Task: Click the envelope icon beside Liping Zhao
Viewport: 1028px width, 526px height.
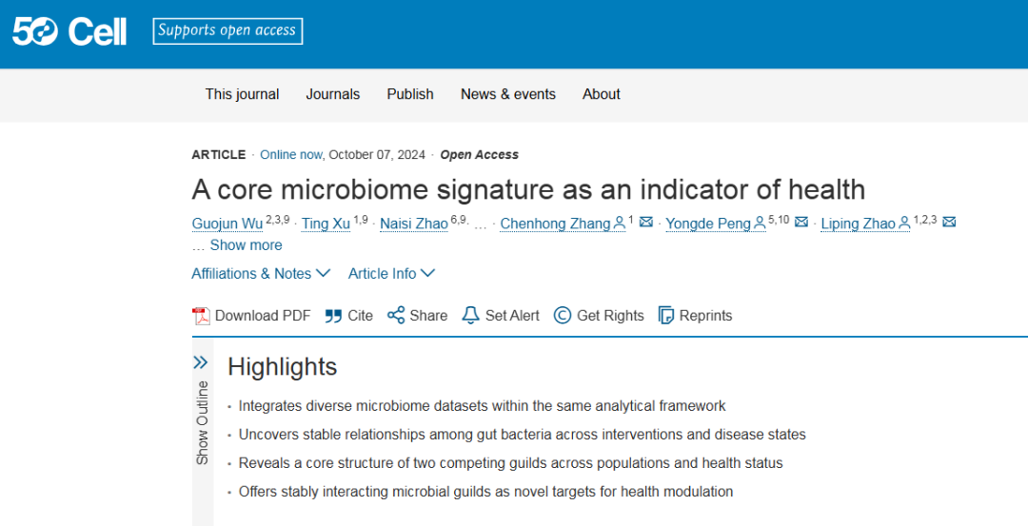Action: 949,222
